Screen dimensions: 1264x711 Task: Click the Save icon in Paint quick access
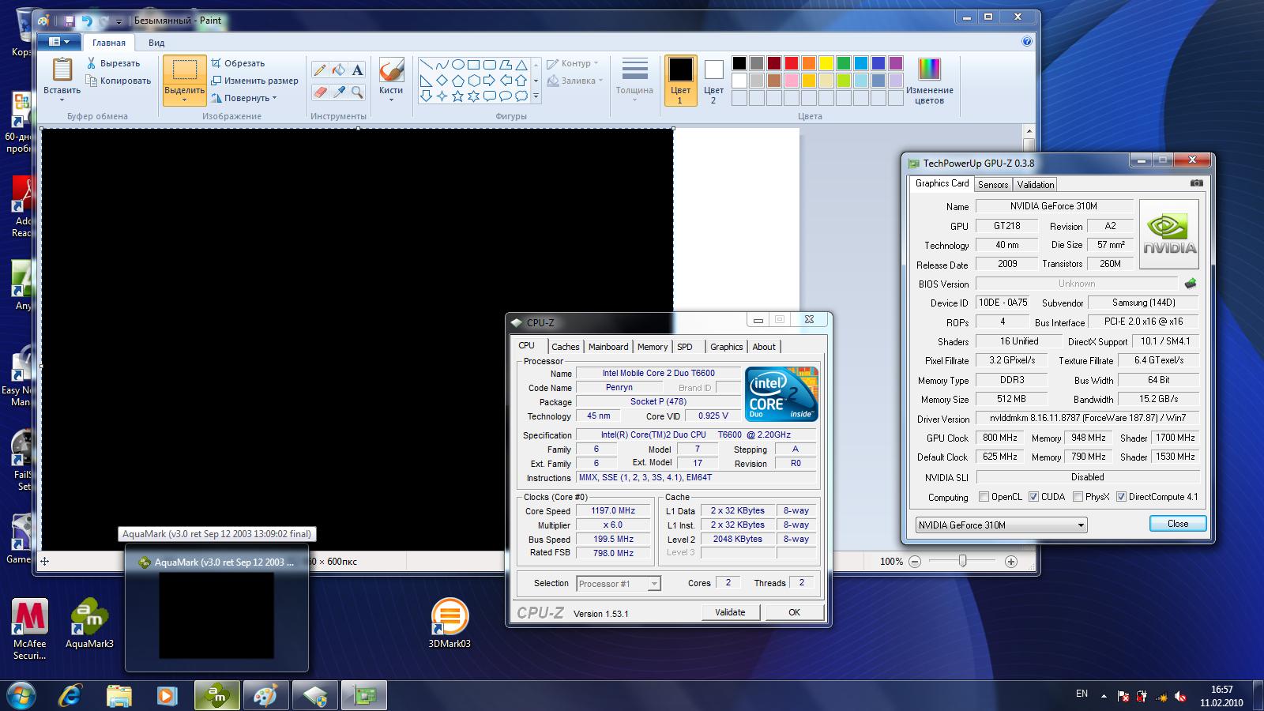click(x=69, y=21)
